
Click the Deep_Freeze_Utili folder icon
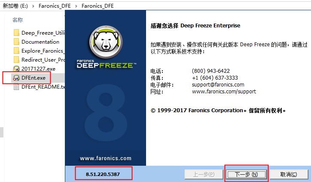pyautogui.click(x=16, y=33)
